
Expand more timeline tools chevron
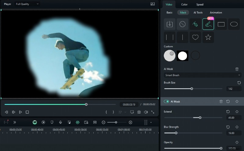pyautogui.click(x=15, y=122)
